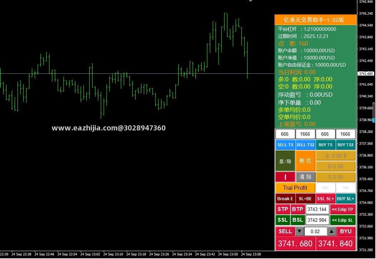The height and width of the screenshot is (259, 376).
Task: Click the 过期时间 : 2025.12.21 expiry text
Action: [x=303, y=37]
